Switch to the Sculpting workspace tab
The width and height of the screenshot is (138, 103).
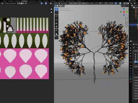coord(18,1)
